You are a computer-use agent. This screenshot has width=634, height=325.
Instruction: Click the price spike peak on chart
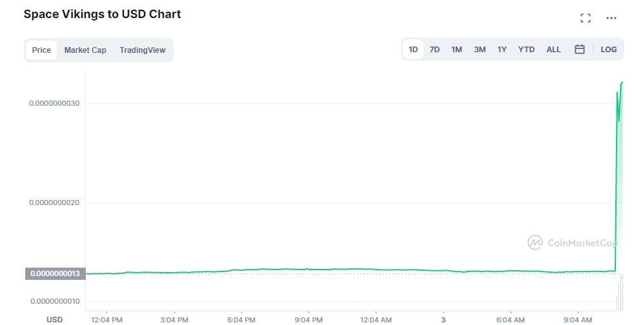tap(622, 83)
